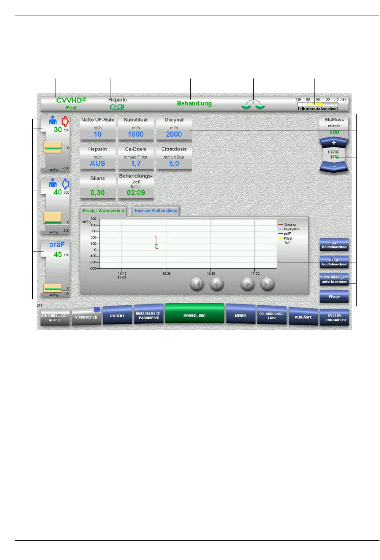380x560 pixels.
Task: Click the Pflege button
Action: pos(334,296)
